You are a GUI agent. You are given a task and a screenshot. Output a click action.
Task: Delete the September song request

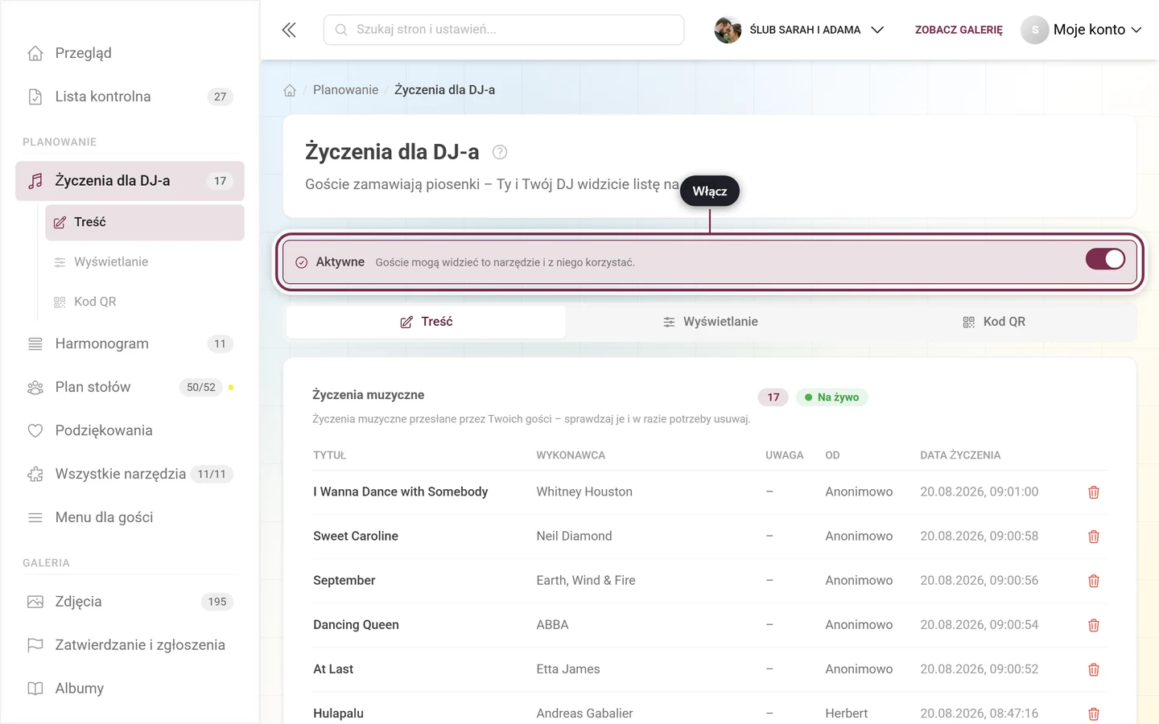1094,581
